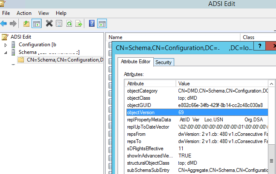
Task: Click the sDRightsEffective value 11
Action: (181, 149)
